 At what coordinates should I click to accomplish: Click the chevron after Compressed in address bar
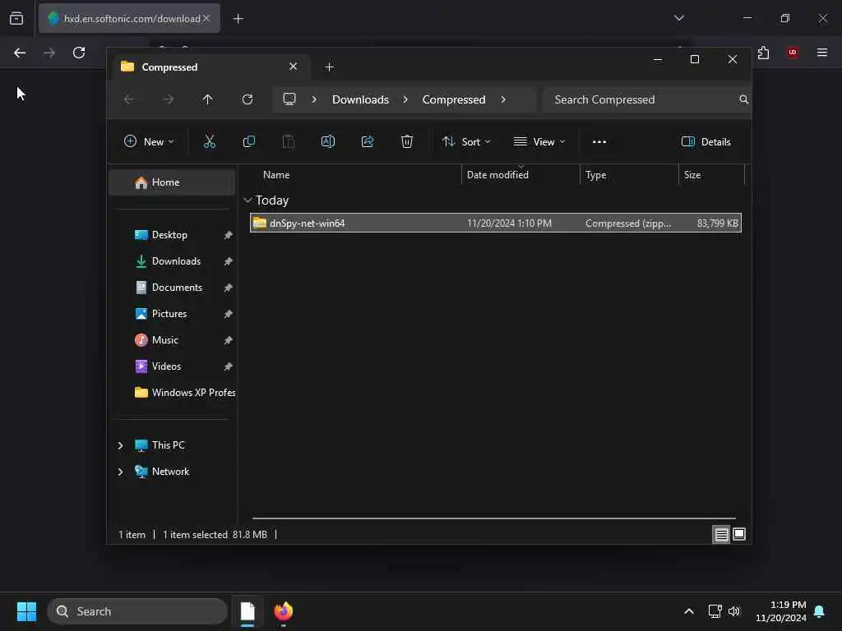click(503, 99)
